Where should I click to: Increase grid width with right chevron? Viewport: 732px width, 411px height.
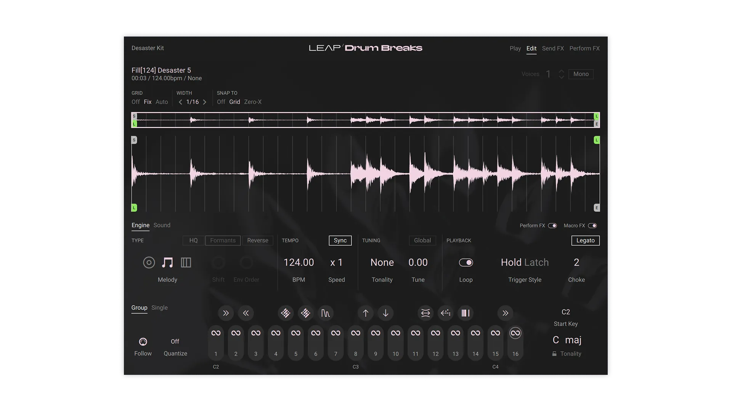coord(205,102)
